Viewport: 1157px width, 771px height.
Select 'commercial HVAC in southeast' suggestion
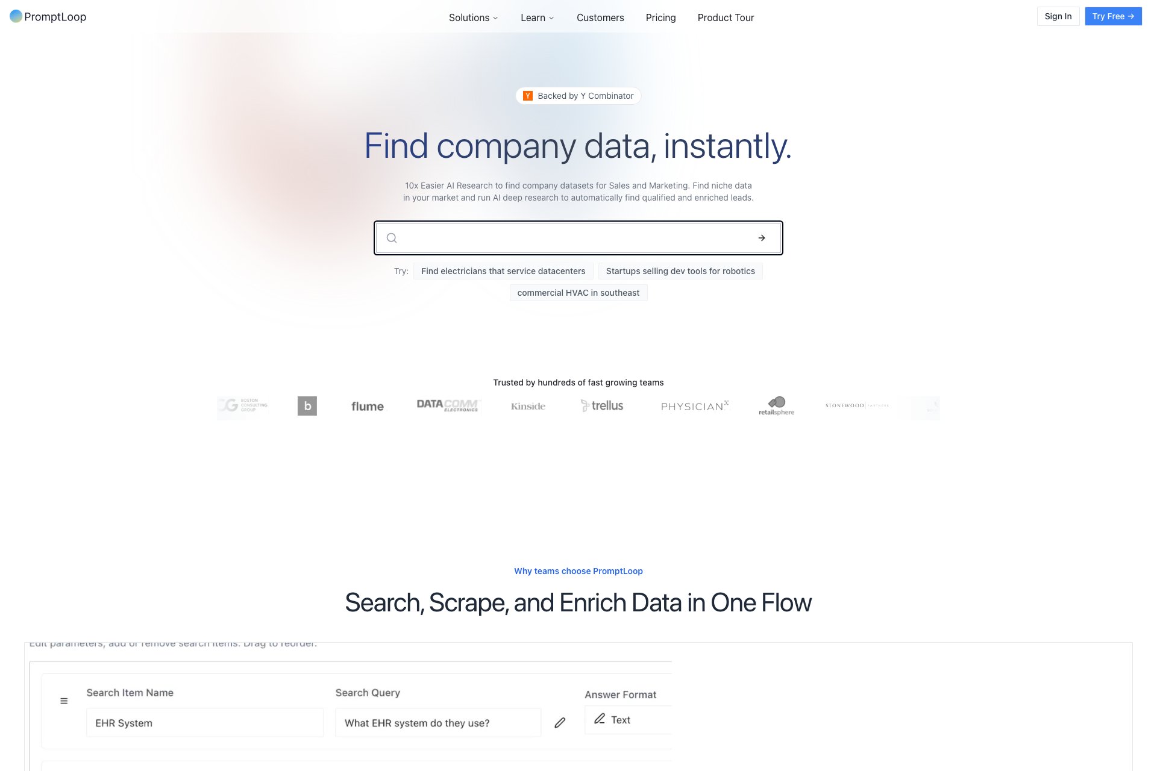click(578, 293)
